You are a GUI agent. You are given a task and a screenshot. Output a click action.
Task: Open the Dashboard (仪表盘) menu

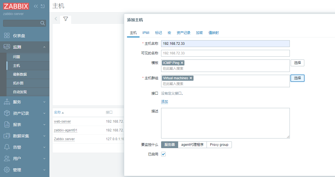19,36
